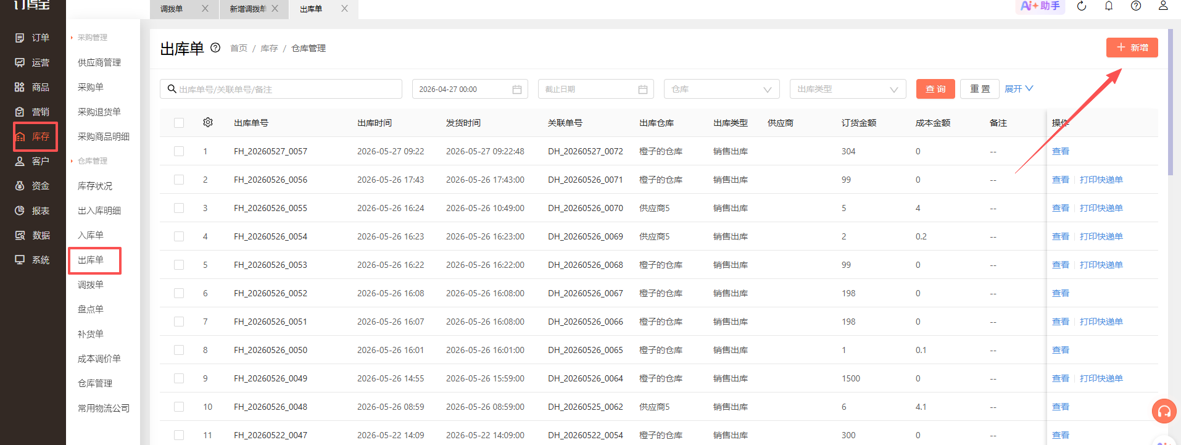Click the refresh icon in top bar
The width and height of the screenshot is (1181, 445).
pos(1082,6)
